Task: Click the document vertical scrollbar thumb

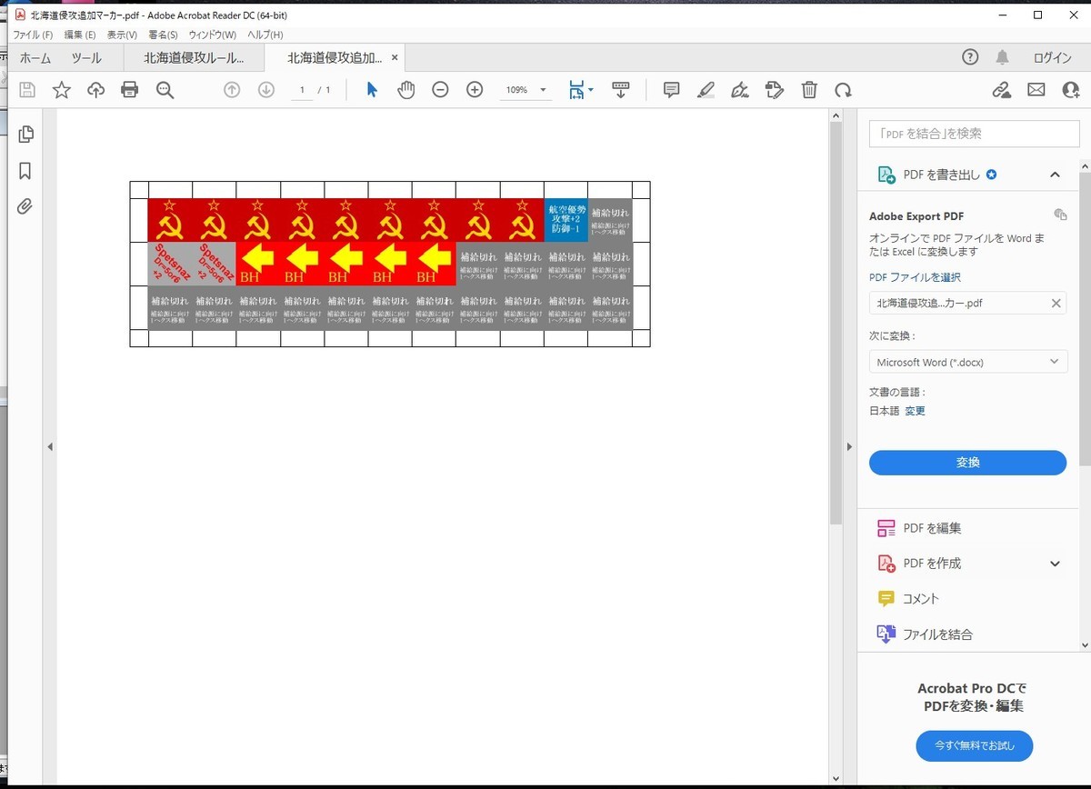Action: click(836, 324)
